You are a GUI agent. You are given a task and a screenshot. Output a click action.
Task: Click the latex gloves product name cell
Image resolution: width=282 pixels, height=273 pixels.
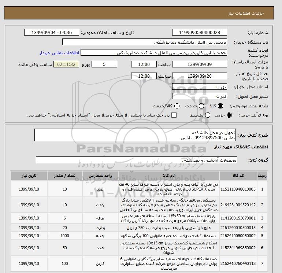pos(169,205)
